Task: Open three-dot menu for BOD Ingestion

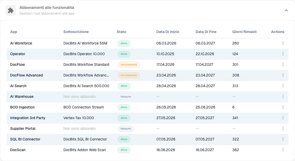Action: tap(283, 107)
